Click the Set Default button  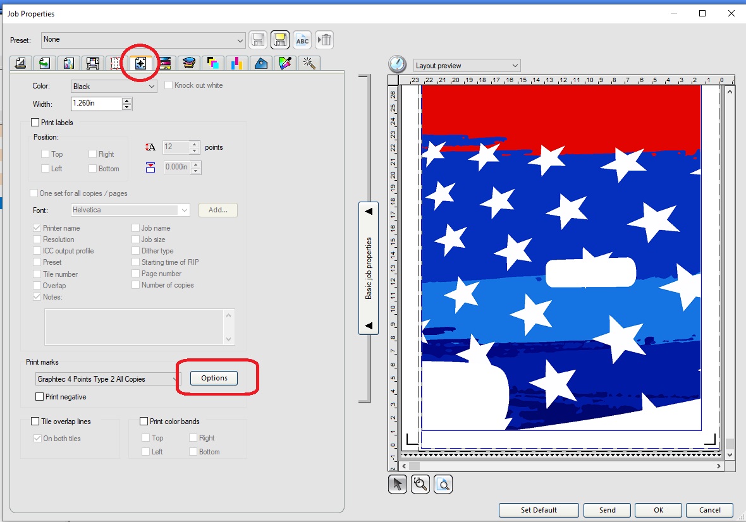coord(539,510)
